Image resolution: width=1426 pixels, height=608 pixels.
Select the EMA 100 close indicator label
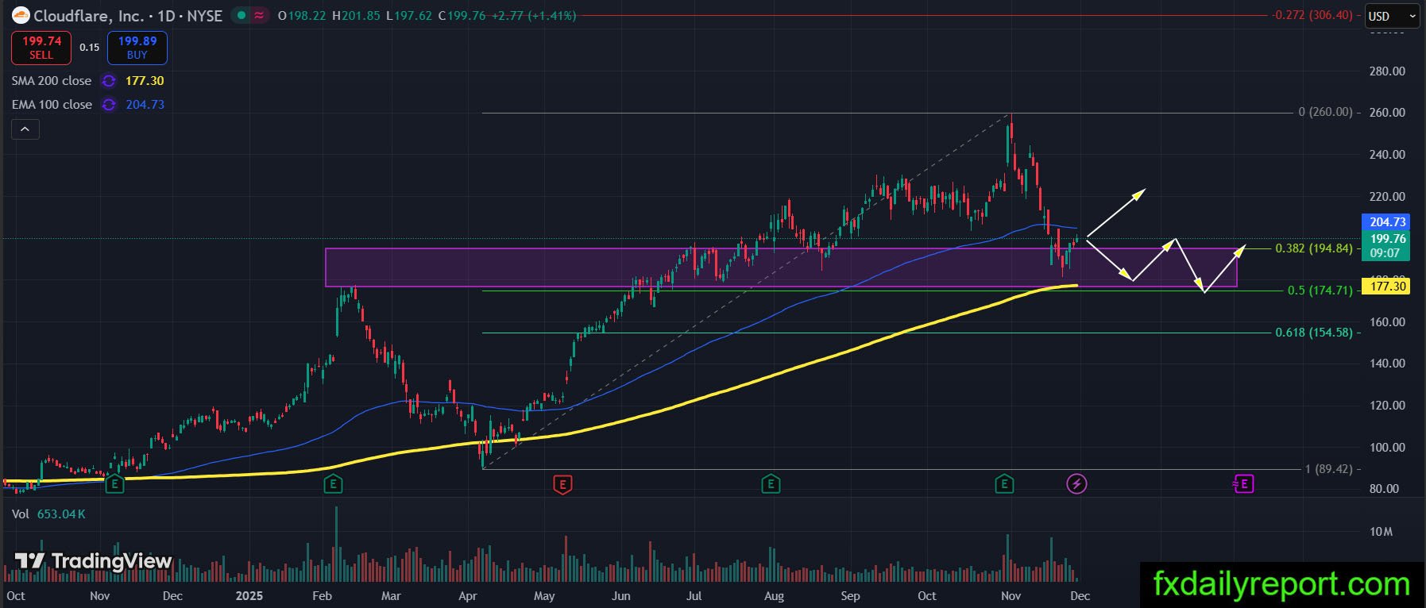52,105
